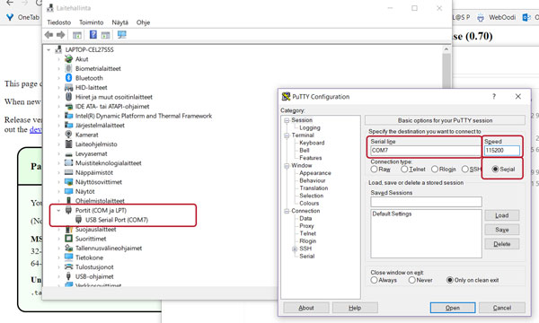The height and width of the screenshot is (323, 539).
Task: Collapse the Session category in PuTTY tree
Action: [287, 120]
